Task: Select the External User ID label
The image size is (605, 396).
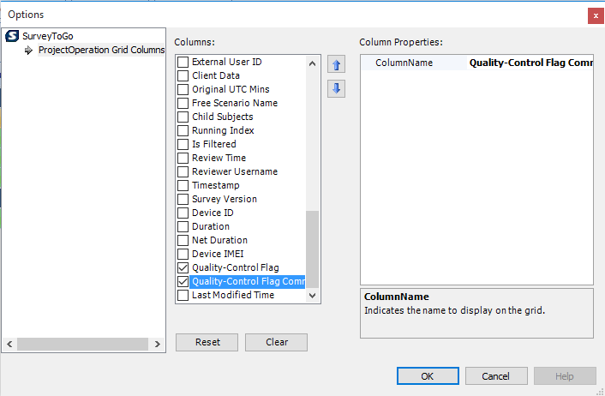Action: coord(227,62)
